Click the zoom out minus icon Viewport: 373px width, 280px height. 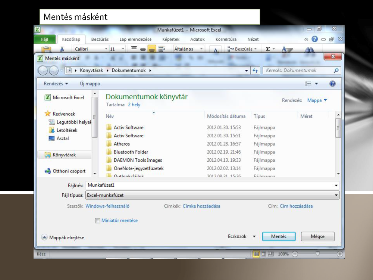[295, 254]
